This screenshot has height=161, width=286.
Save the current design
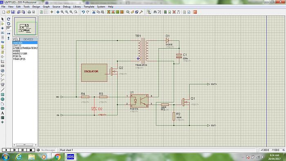pyautogui.click(x=13, y=12)
